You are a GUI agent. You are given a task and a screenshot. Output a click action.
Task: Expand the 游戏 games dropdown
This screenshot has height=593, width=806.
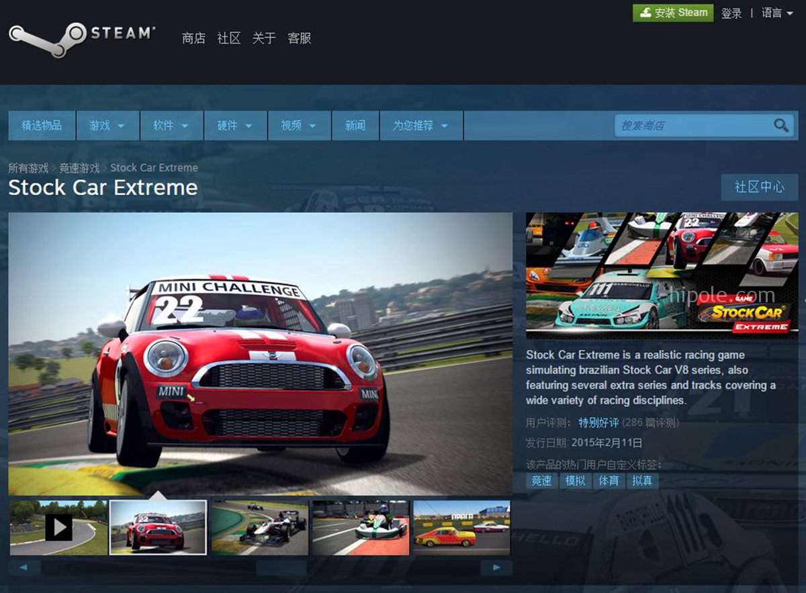107,126
